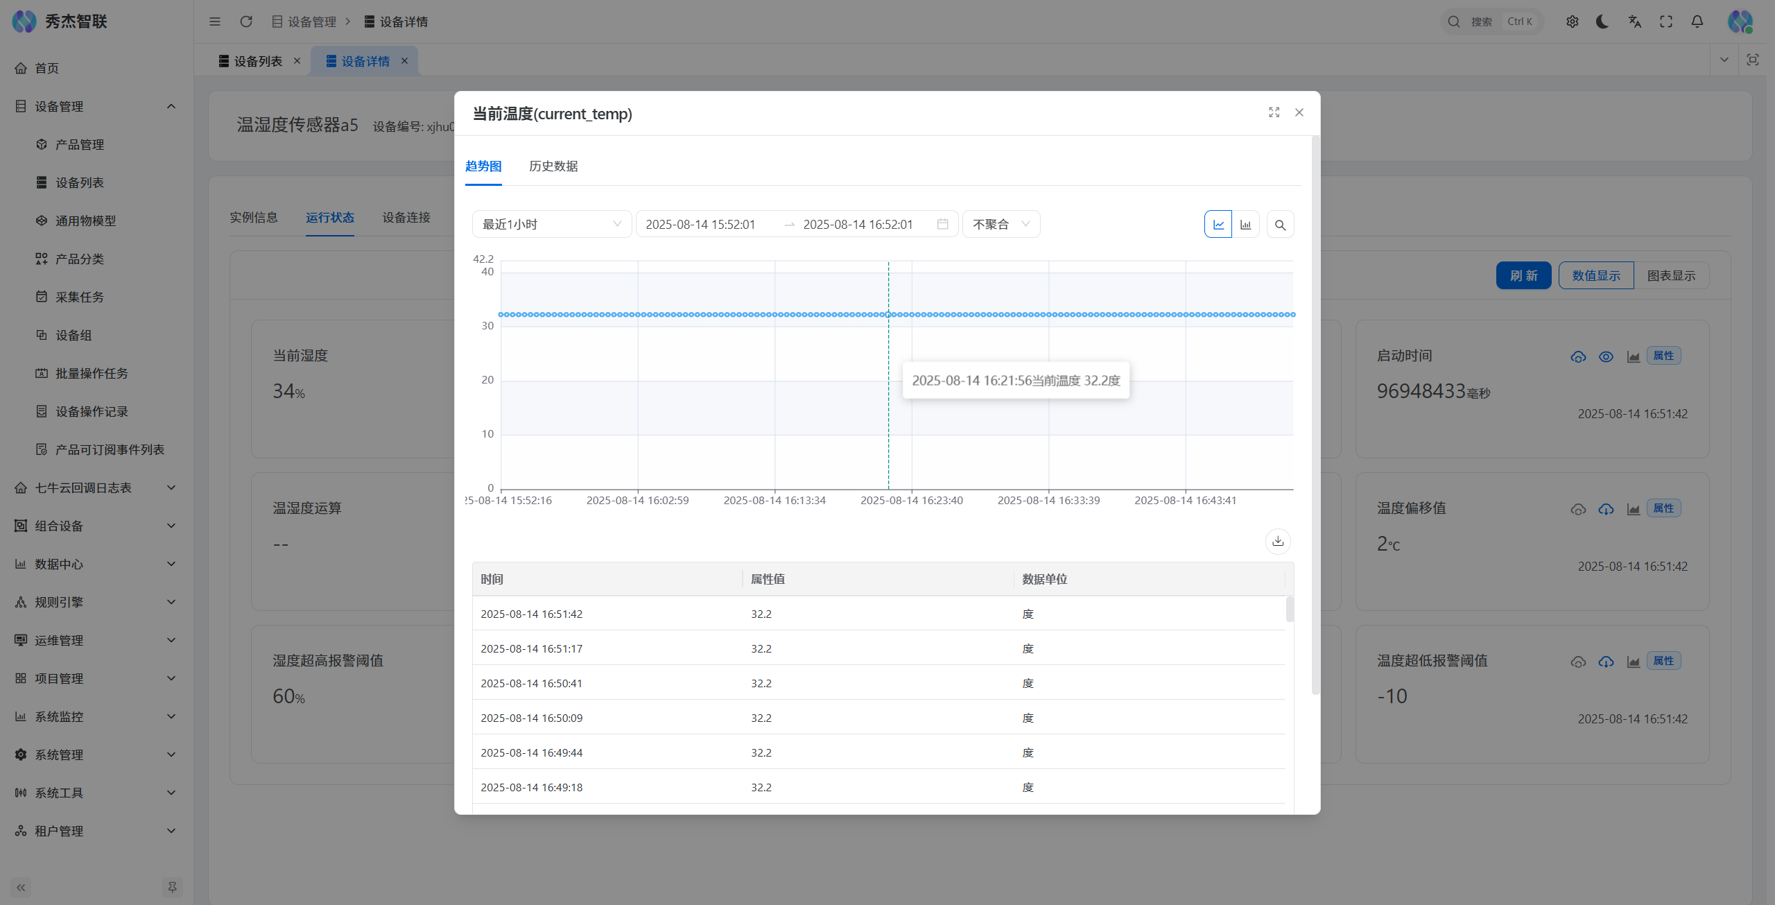This screenshot has width=1775, height=905.
Task: Open the notification bell
Action: [x=1697, y=21]
